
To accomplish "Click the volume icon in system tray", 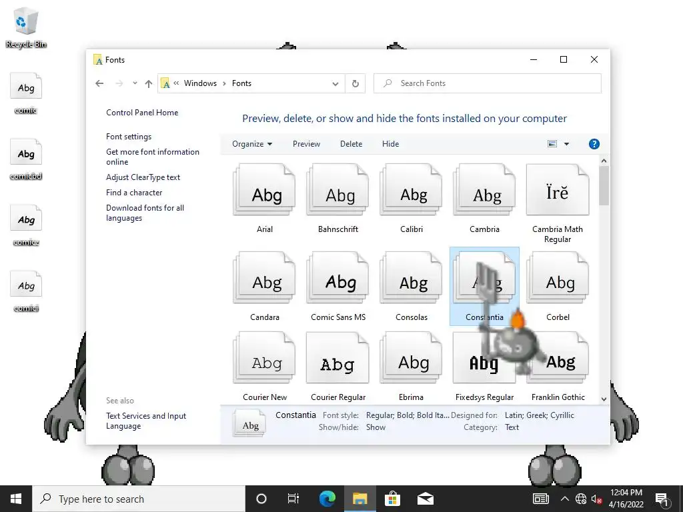I will click(596, 499).
